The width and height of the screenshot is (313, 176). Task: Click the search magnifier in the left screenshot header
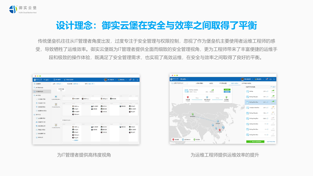click(x=137, y=80)
